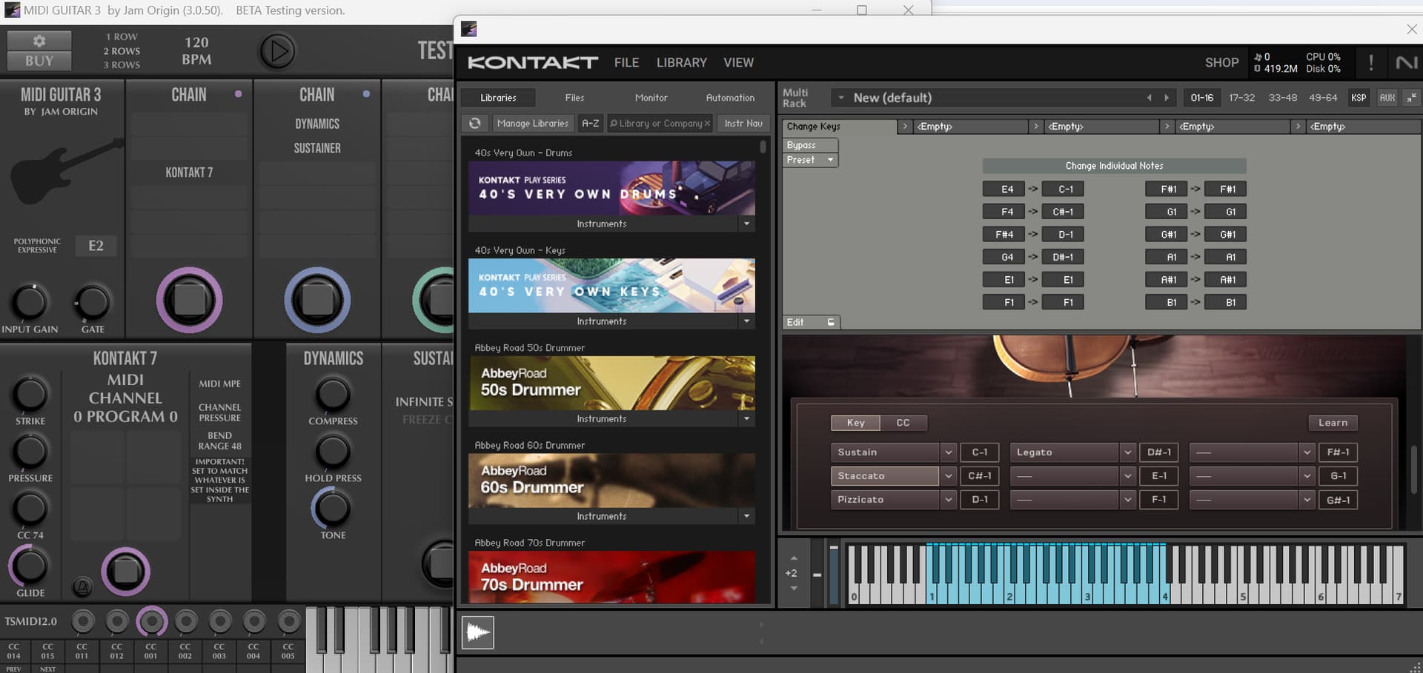Adjust the INPUT GAIN knob

[30, 302]
